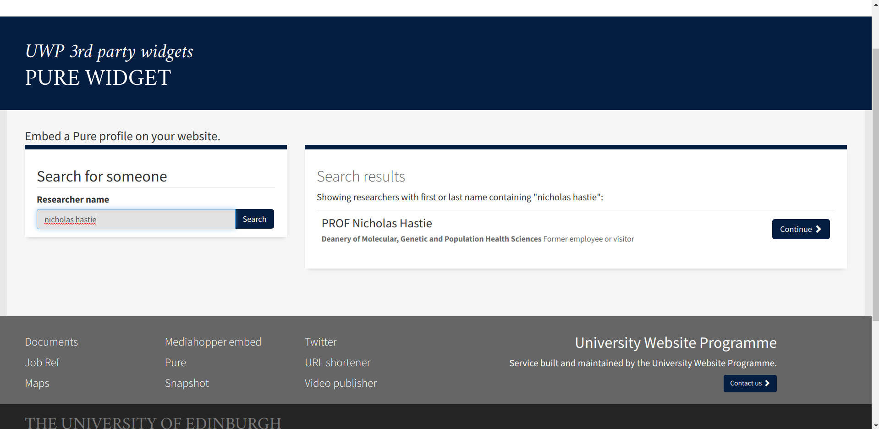
Task: Open the URL shortener link
Action: (337, 363)
